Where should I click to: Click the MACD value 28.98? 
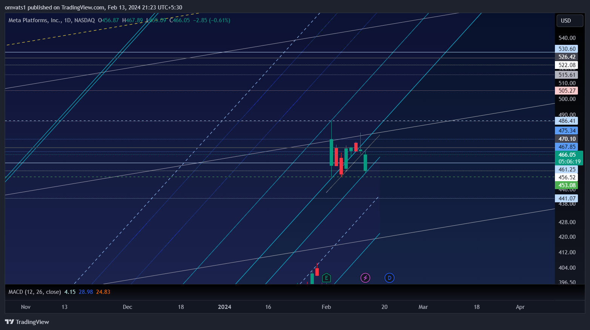tap(86, 292)
